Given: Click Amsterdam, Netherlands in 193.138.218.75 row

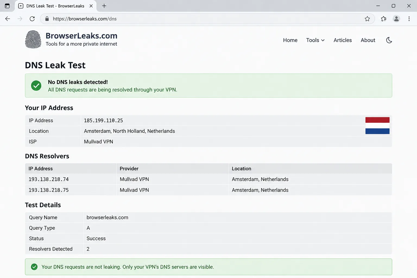Looking at the screenshot, I should (260, 190).
